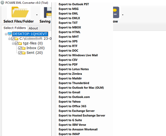Open the About tab
Viewport: 166px width, 136px height.
[33, 28]
